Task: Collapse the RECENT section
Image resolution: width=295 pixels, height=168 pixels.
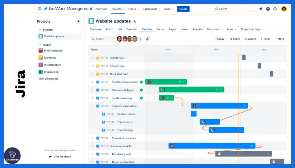Action: 40,45
